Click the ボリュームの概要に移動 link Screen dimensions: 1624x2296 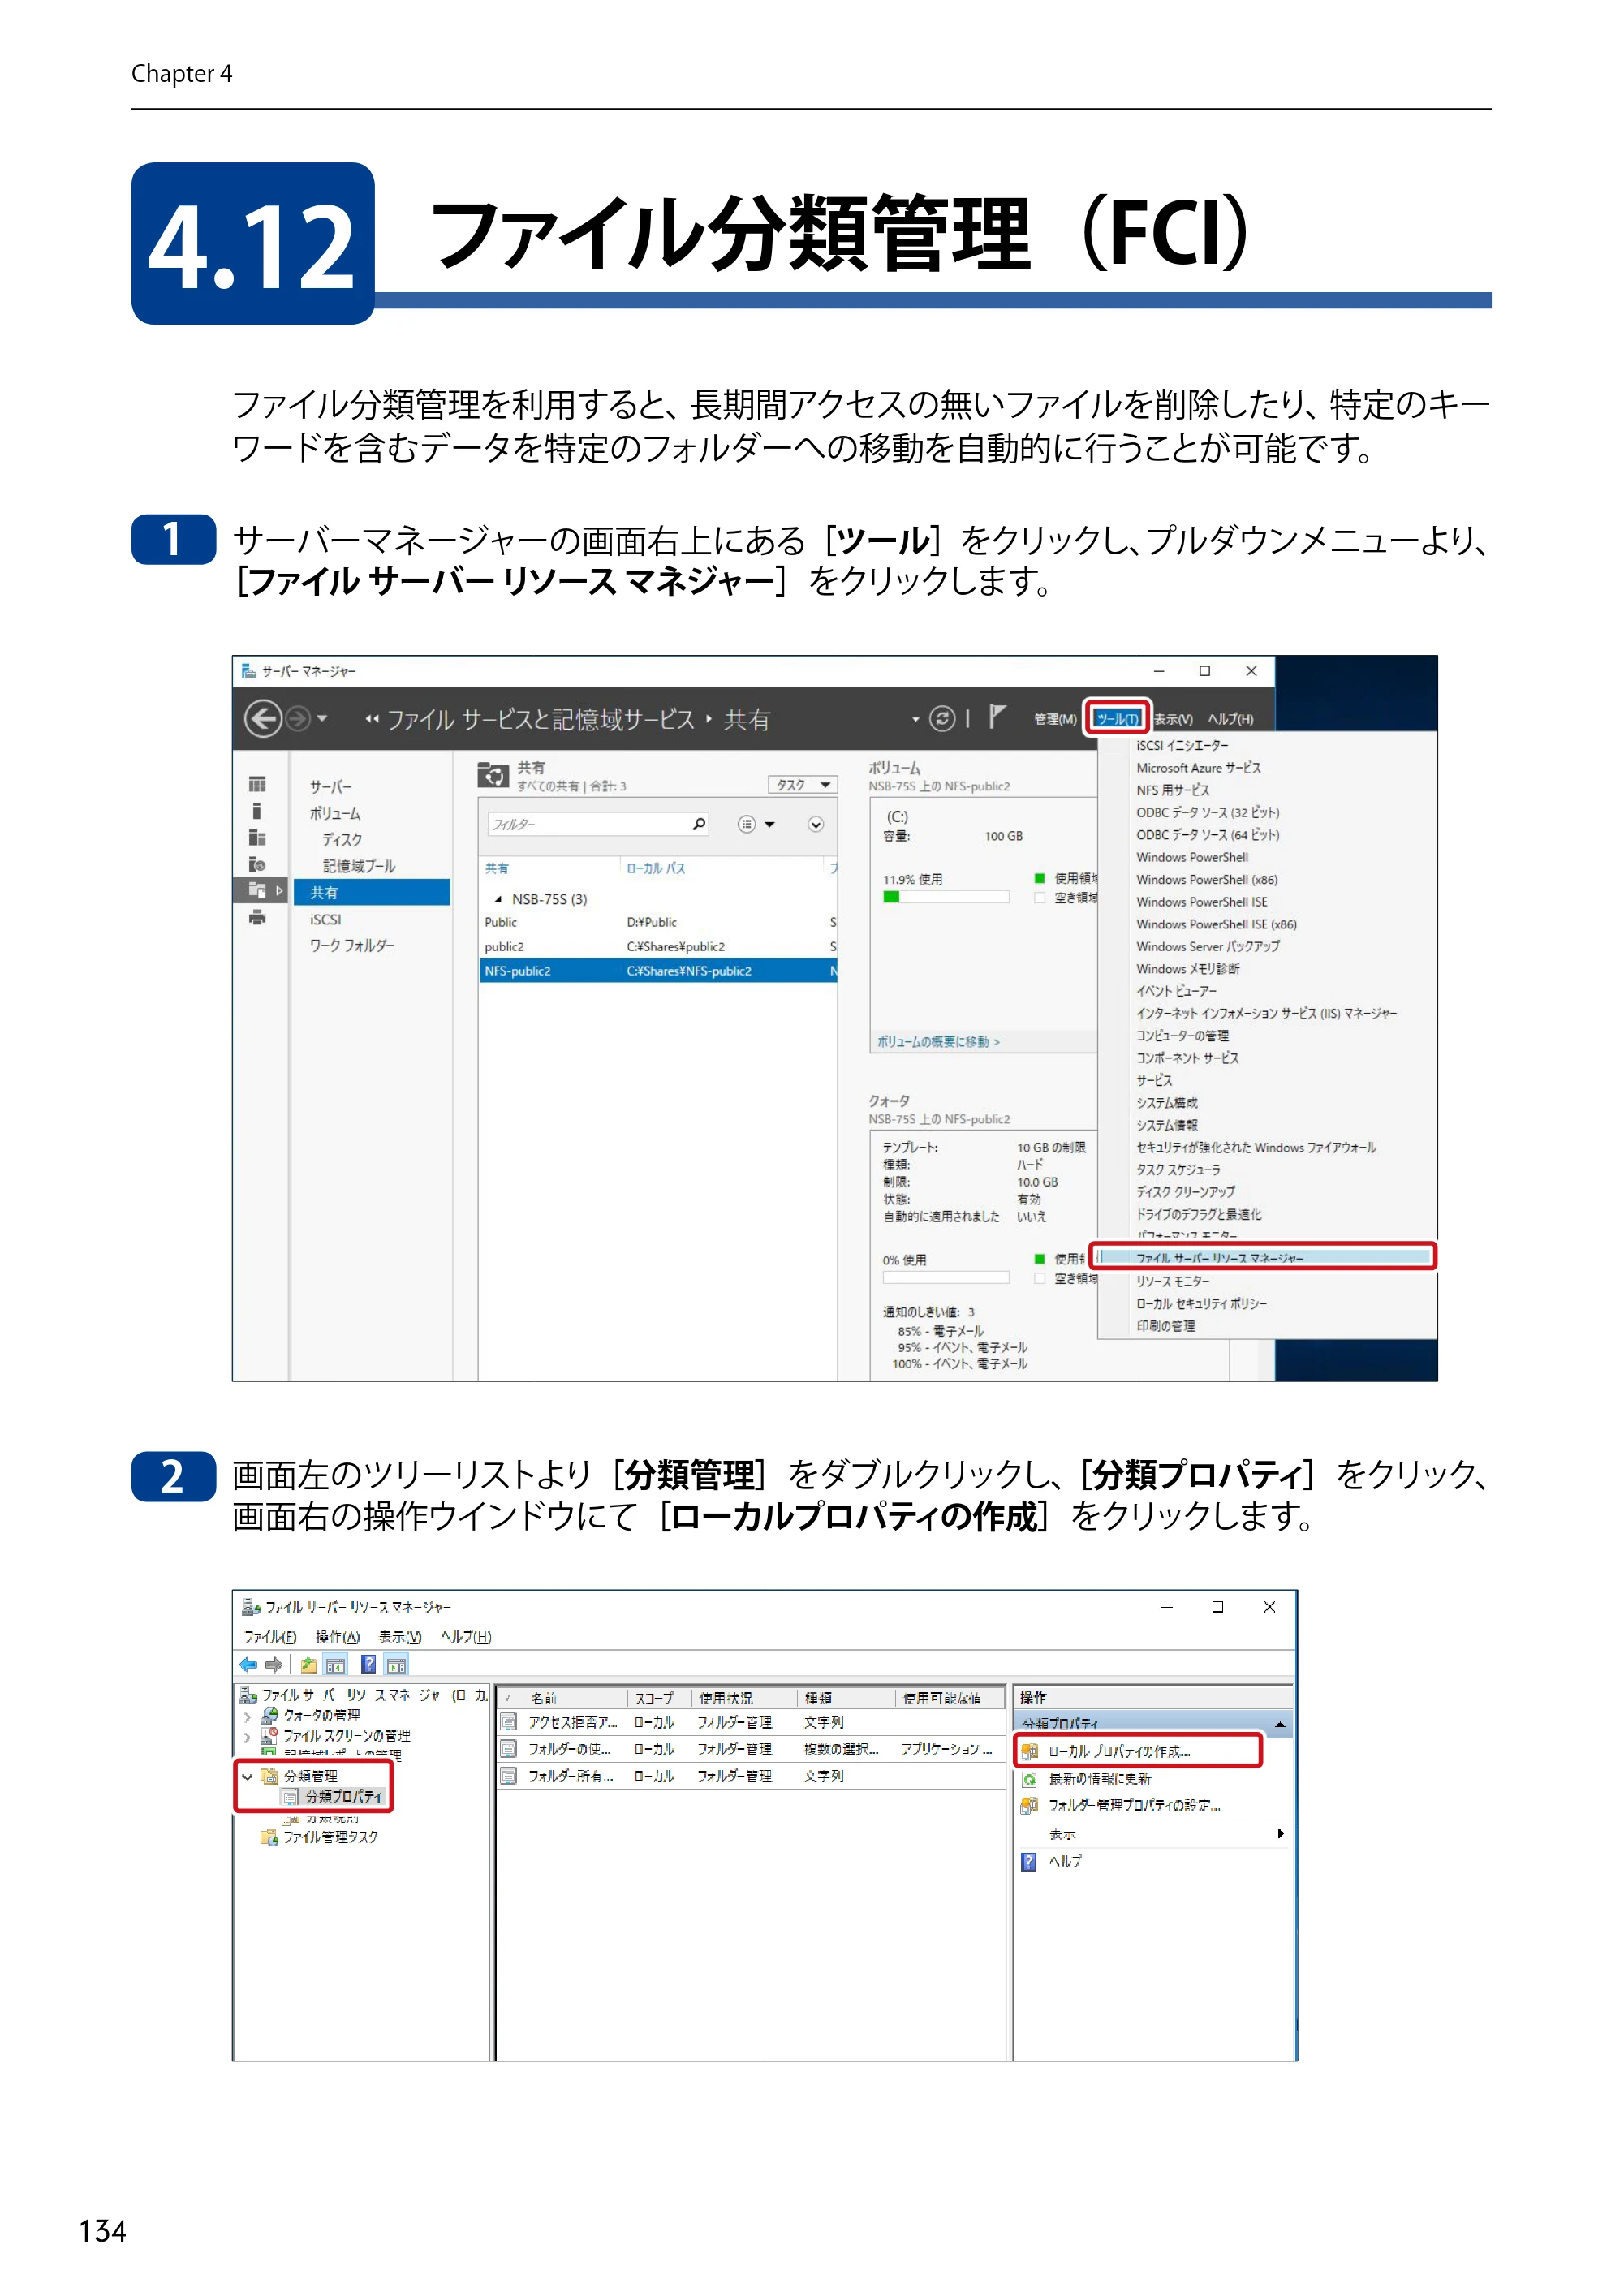tap(937, 1042)
